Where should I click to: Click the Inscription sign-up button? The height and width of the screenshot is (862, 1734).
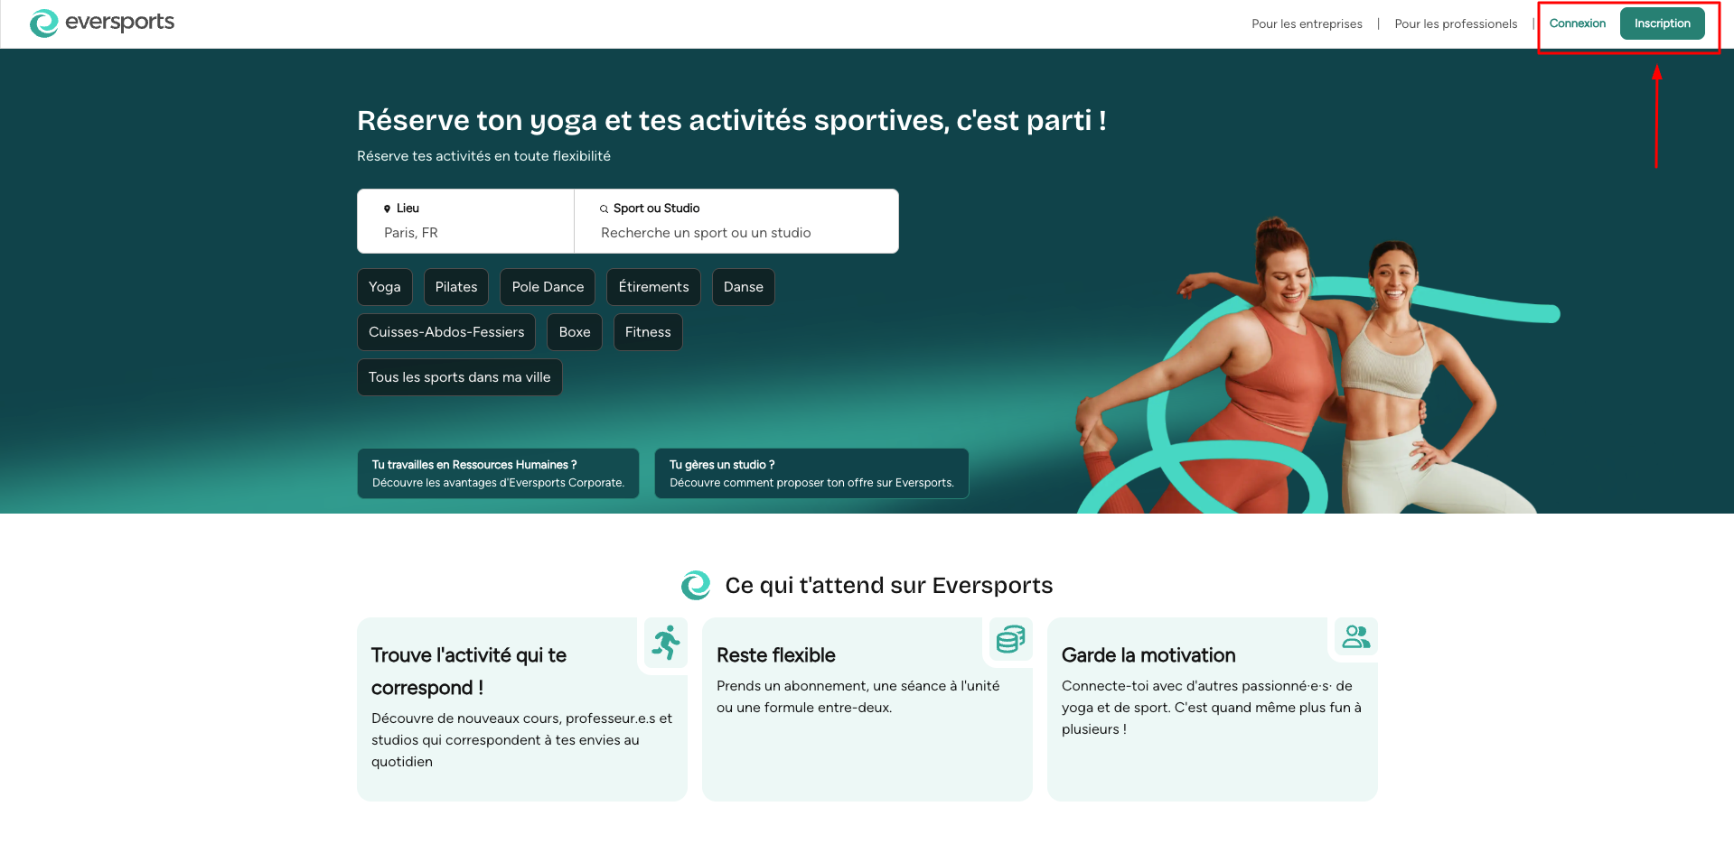[1662, 23]
